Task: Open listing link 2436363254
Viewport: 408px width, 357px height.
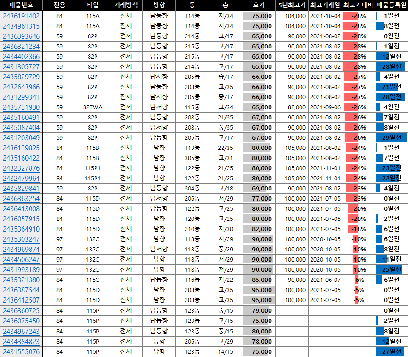Action: [21, 199]
